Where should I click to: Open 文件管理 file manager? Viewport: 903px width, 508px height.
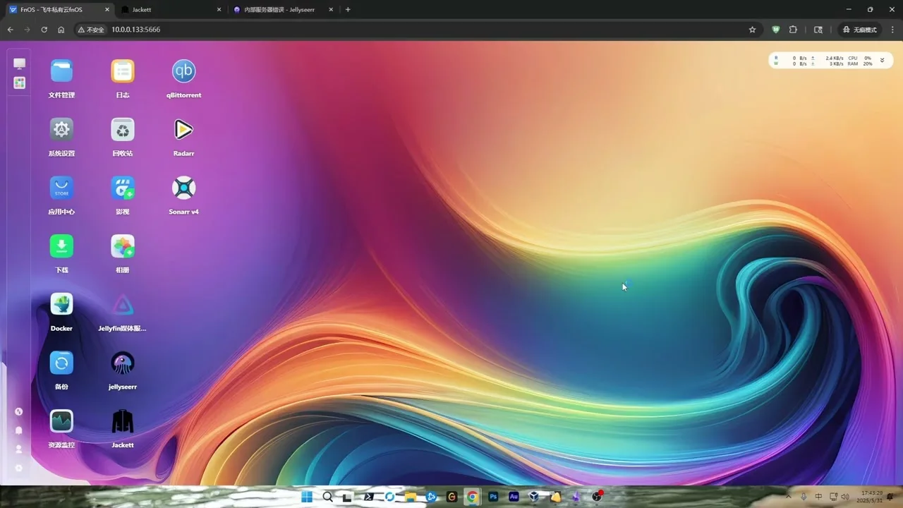pyautogui.click(x=61, y=71)
